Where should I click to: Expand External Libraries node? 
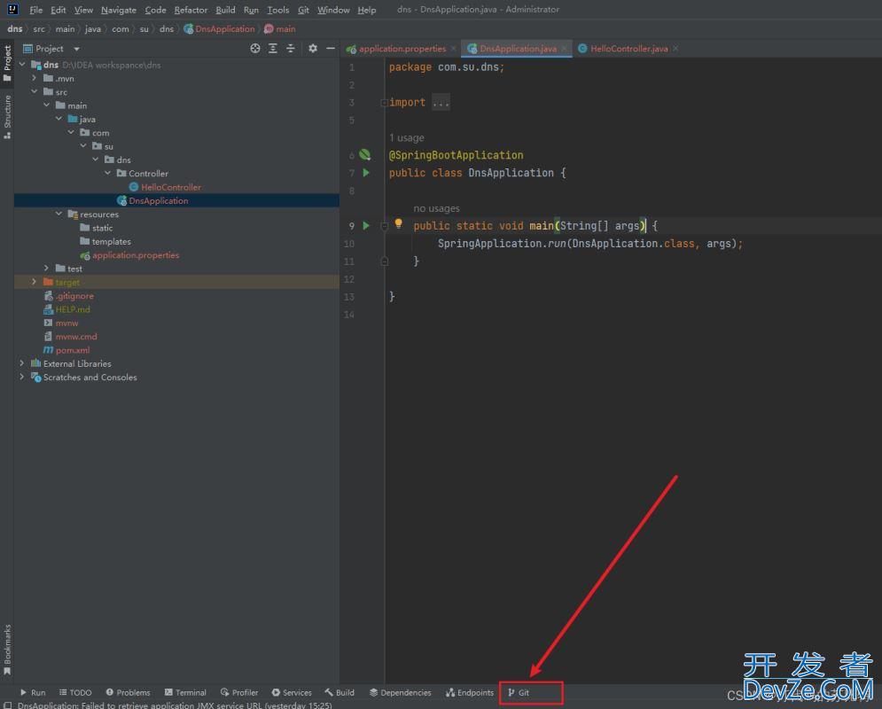point(22,363)
